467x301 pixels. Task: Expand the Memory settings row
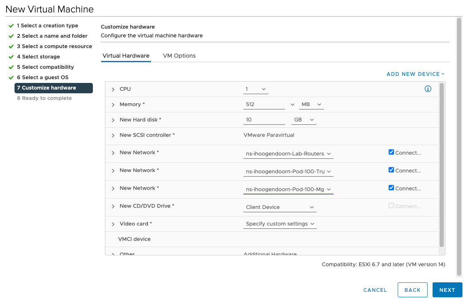(113, 105)
